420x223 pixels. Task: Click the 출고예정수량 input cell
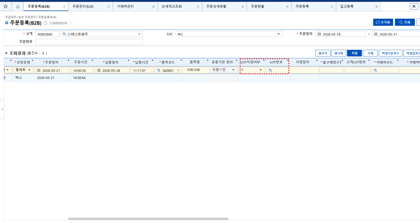coord(331,70)
